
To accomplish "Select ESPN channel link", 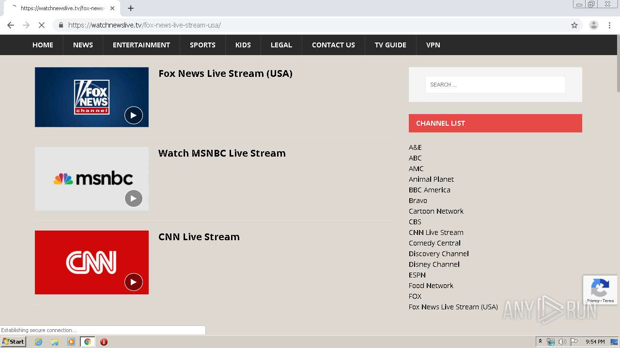I will pyautogui.click(x=417, y=275).
